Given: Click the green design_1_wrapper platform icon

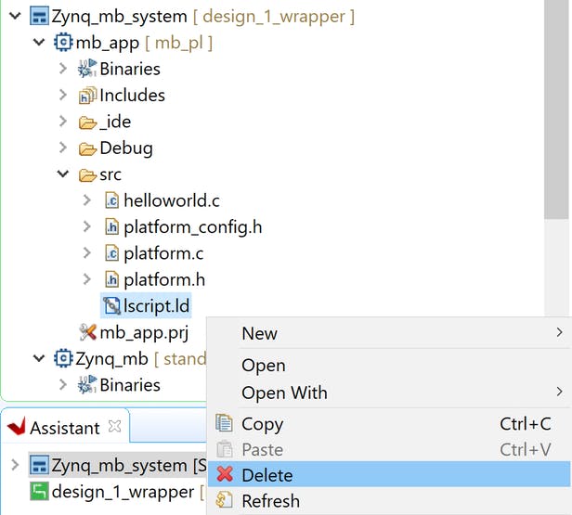Looking at the screenshot, I should pos(39,492).
